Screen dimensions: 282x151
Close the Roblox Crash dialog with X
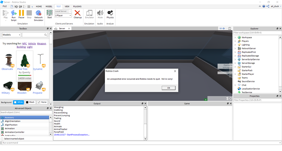[175, 71]
